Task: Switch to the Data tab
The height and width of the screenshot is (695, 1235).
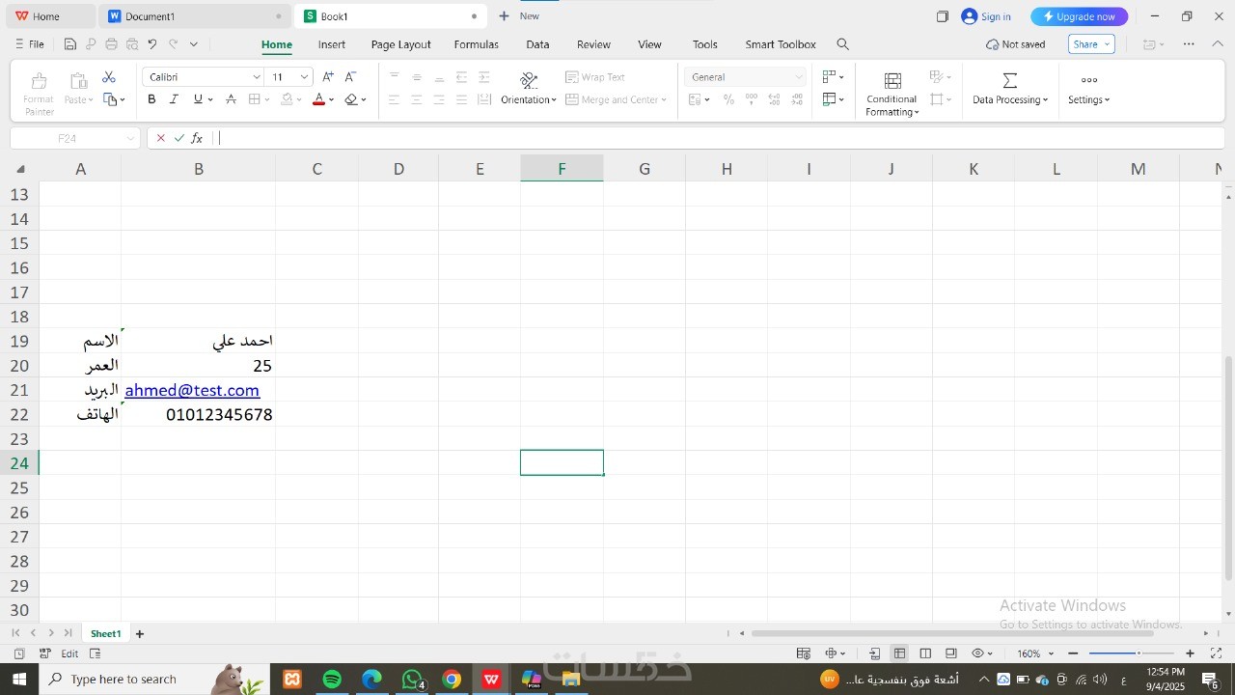Action: [x=537, y=44]
